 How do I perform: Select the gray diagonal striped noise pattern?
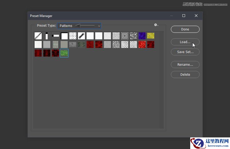[116, 44]
